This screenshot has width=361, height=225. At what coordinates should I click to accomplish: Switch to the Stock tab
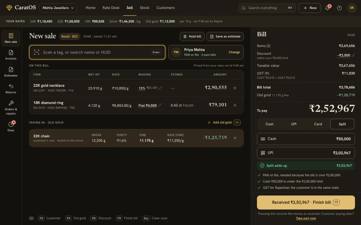pyautogui.click(x=144, y=8)
